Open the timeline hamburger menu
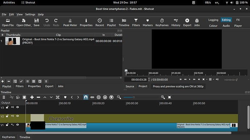250x140 pixels. (4, 97)
